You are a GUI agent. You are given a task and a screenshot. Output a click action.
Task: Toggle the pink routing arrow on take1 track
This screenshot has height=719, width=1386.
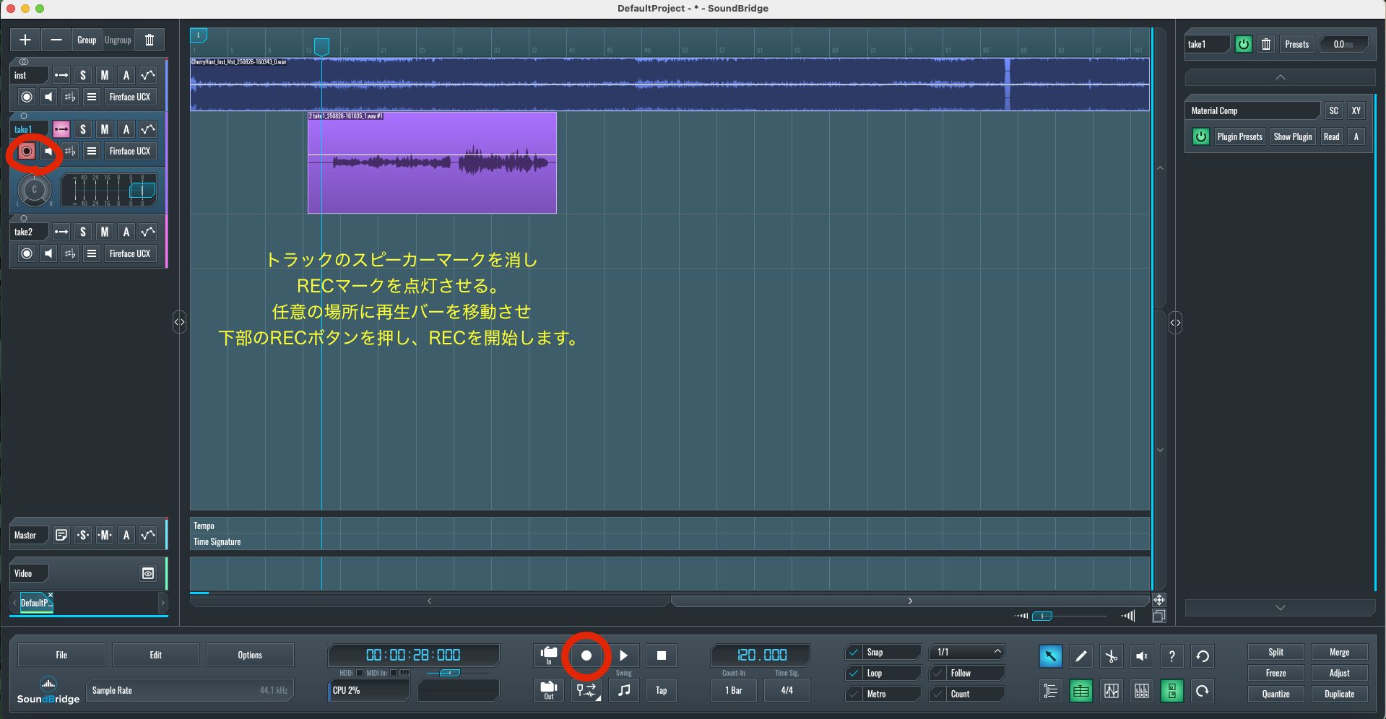coord(61,129)
